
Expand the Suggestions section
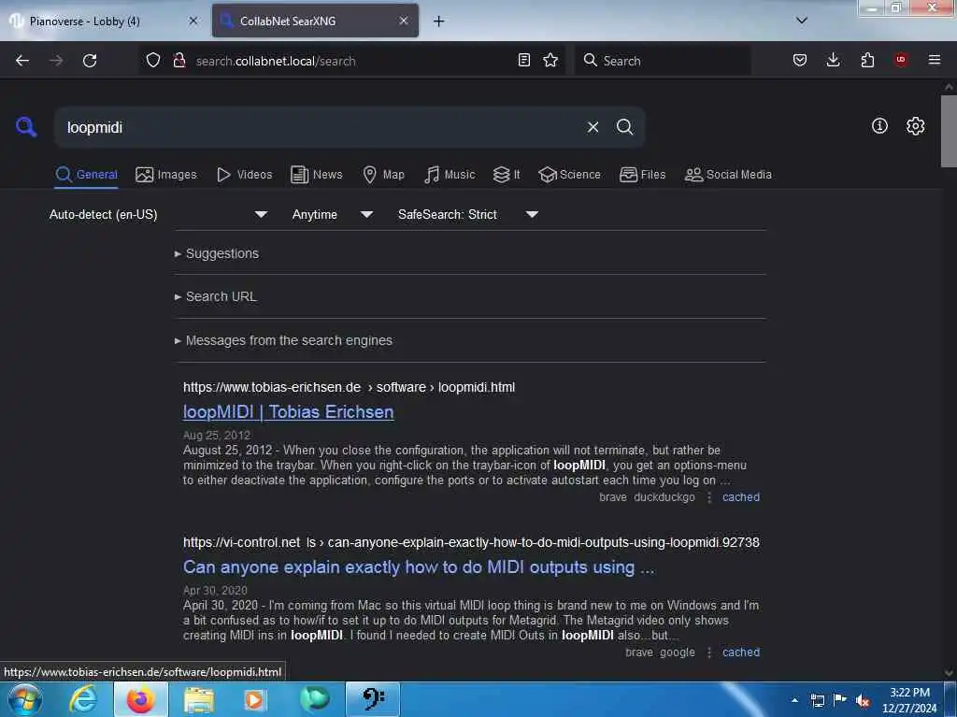217,253
